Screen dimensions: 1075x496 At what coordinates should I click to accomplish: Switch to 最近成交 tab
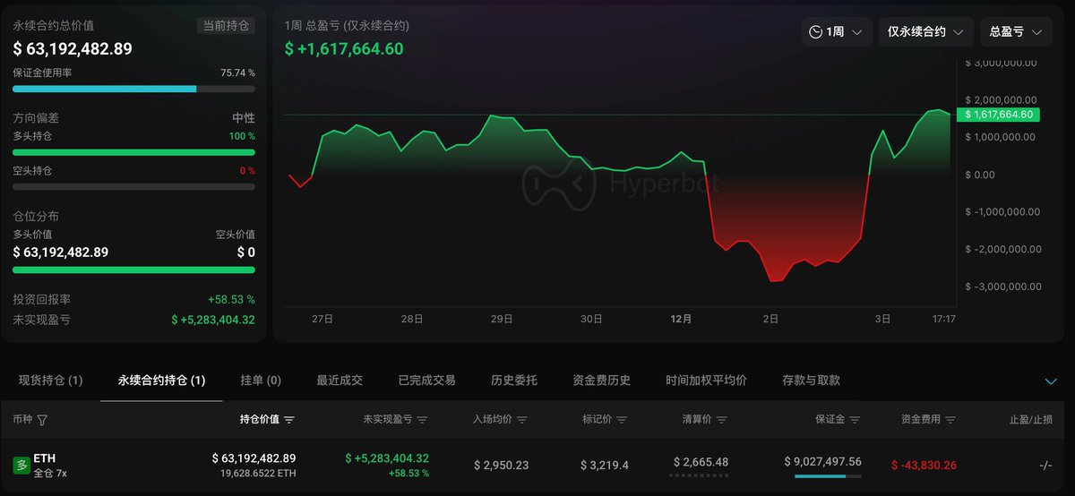(x=340, y=381)
